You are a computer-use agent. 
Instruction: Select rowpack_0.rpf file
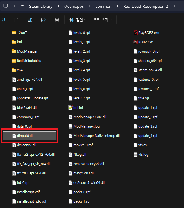[147, 51]
